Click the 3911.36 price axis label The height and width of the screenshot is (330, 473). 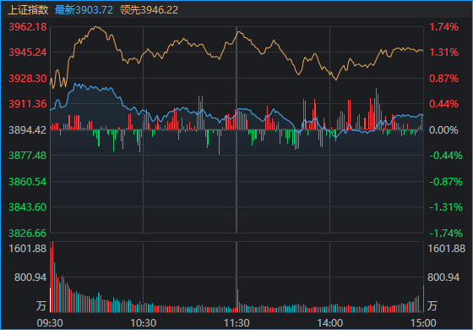[x=28, y=104]
